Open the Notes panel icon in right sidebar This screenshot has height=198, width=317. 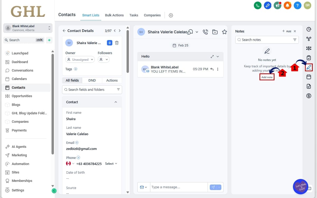point(309,67)
